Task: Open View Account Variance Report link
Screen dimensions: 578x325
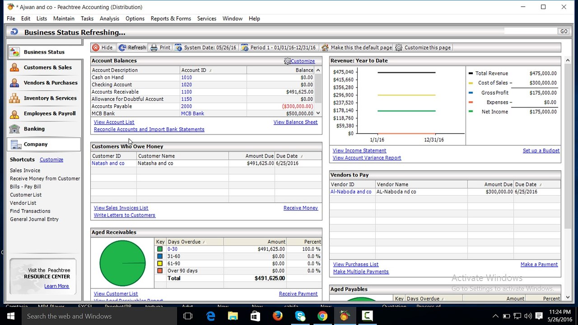Action: coord(367,158)
